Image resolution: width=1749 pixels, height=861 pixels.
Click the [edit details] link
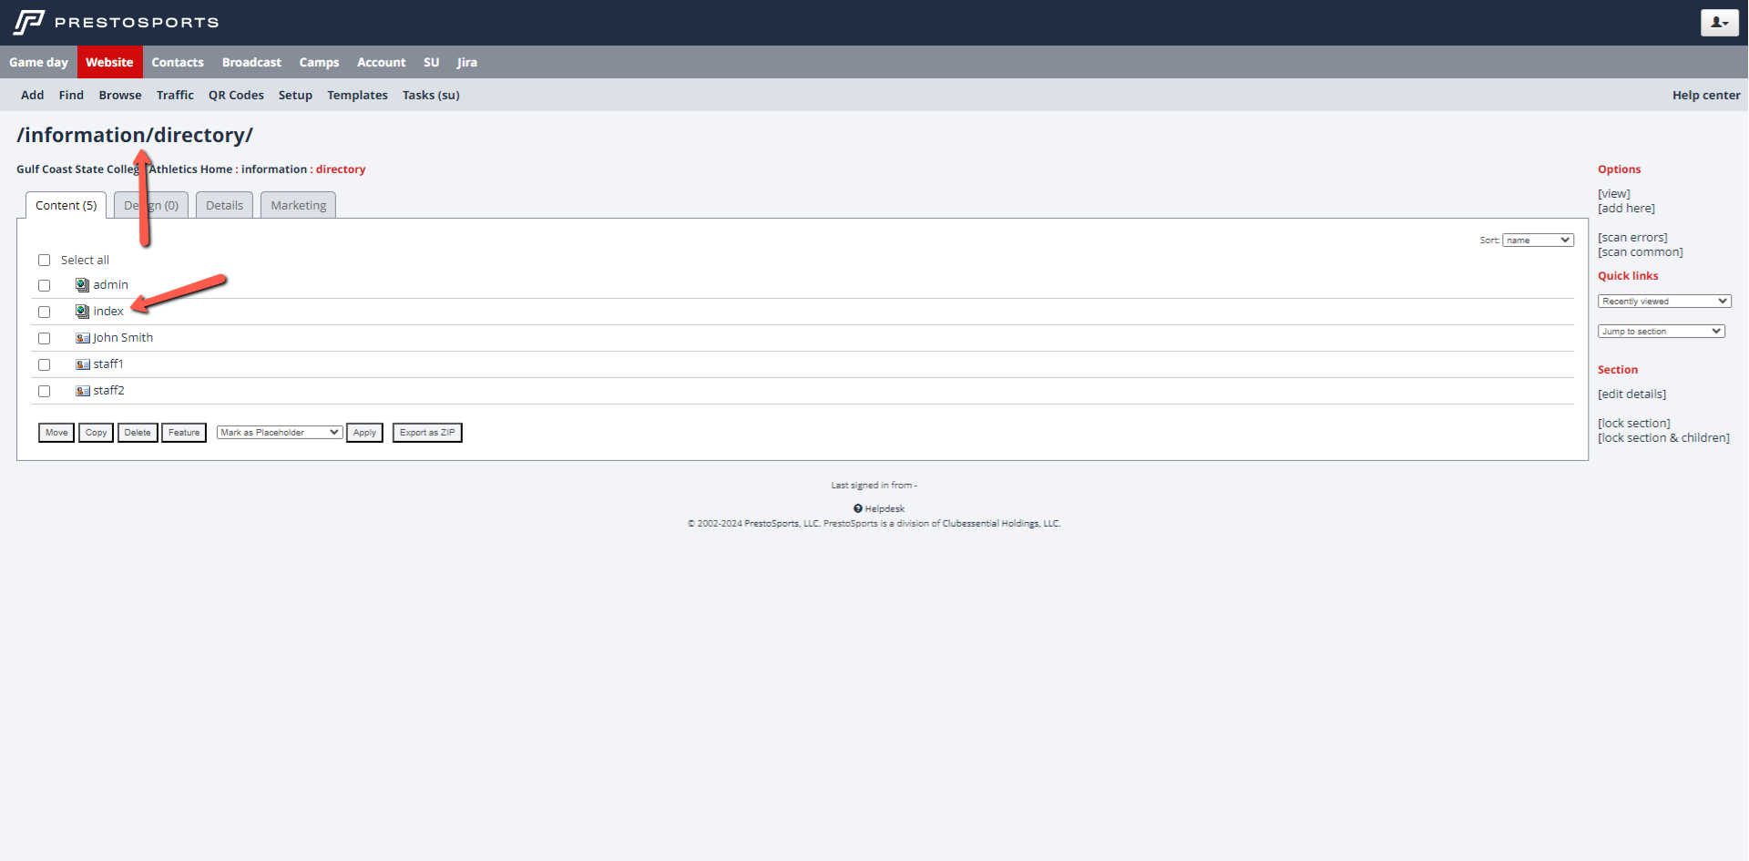1631,395
